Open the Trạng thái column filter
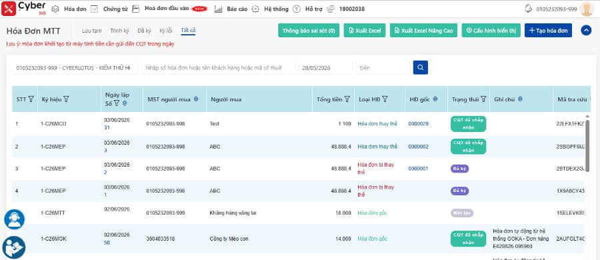Image resolution: width=600 pixels, height=260 pixels. tap(483, 99)
